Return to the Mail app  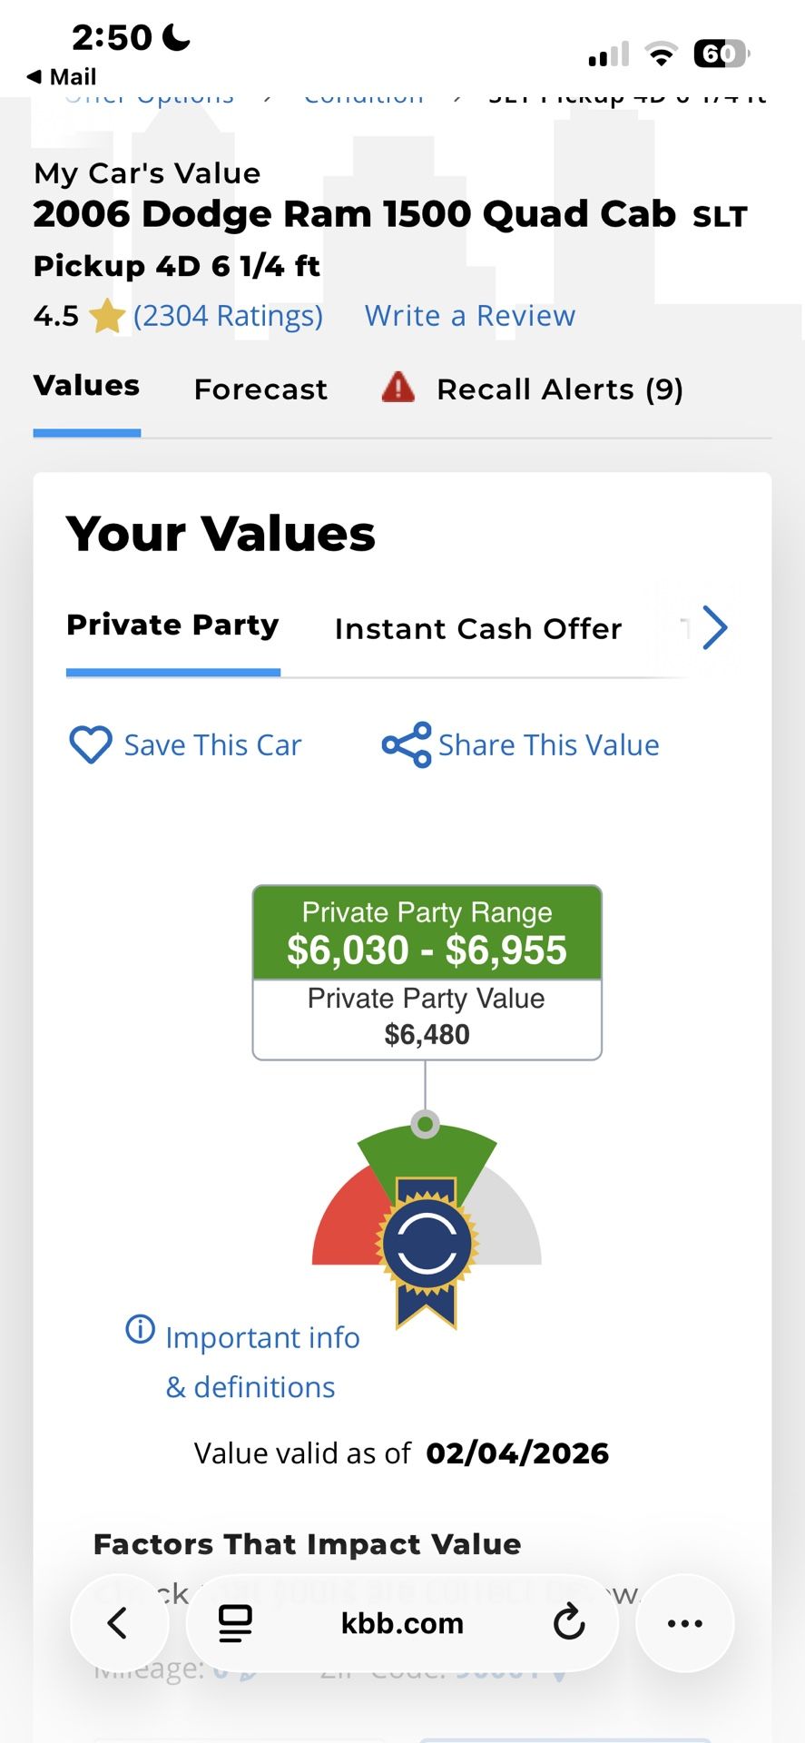pyautogui.click(x=62, y=77)
